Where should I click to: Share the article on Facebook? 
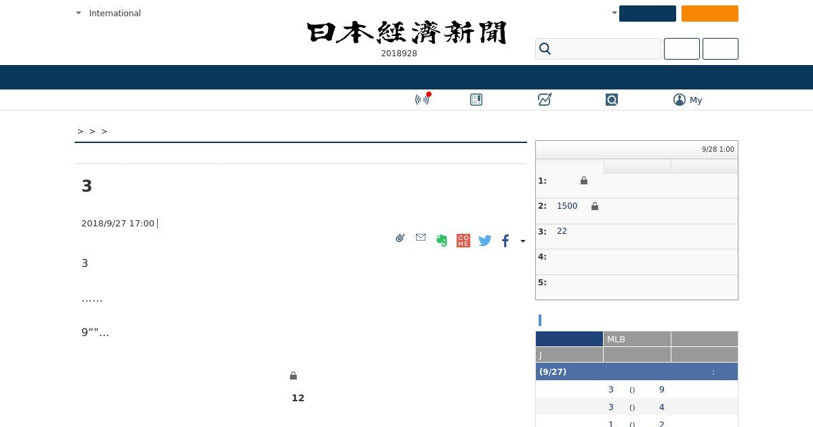(x=505, y=241)
